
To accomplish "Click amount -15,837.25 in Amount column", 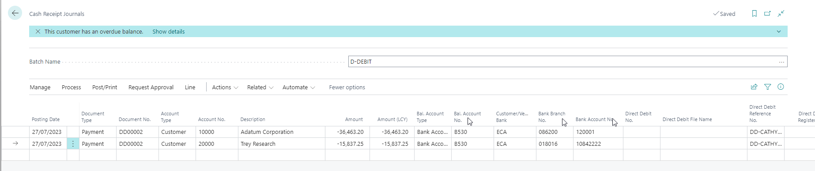I will 347,144.
